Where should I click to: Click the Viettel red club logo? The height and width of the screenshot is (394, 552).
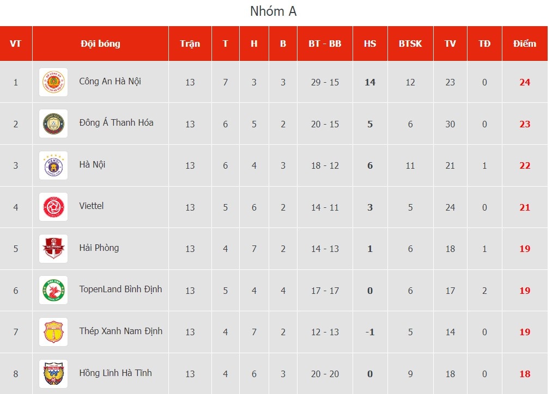point(53,207)
